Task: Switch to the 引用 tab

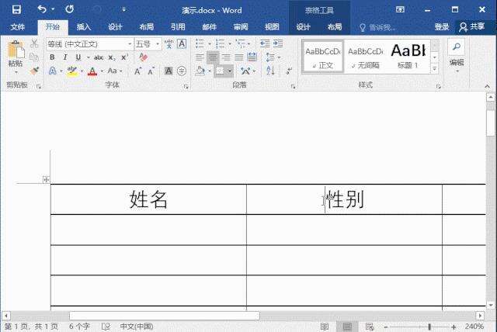Action: pos(178,27)
